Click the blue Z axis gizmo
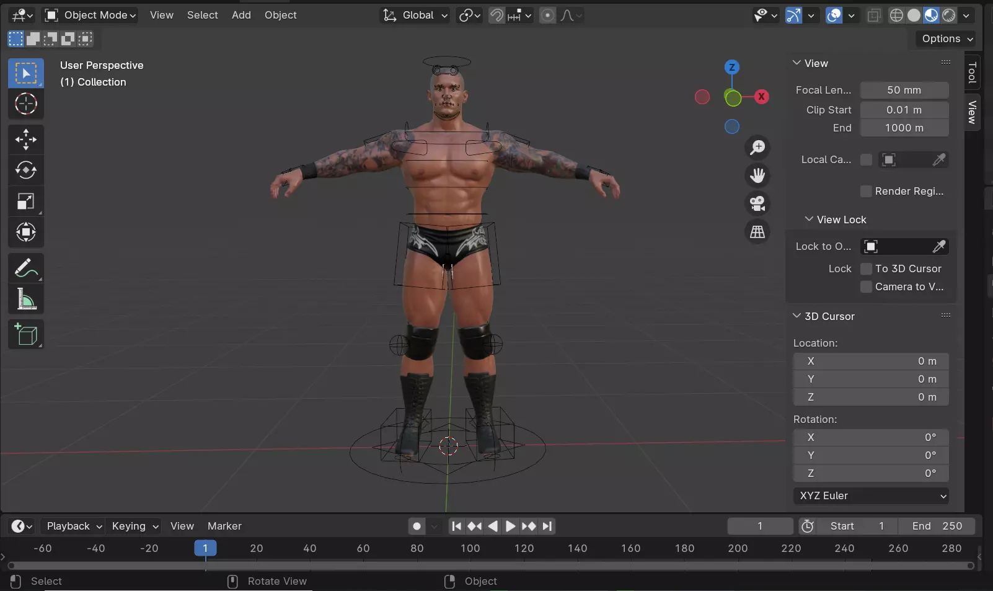 tap(732, 67)
